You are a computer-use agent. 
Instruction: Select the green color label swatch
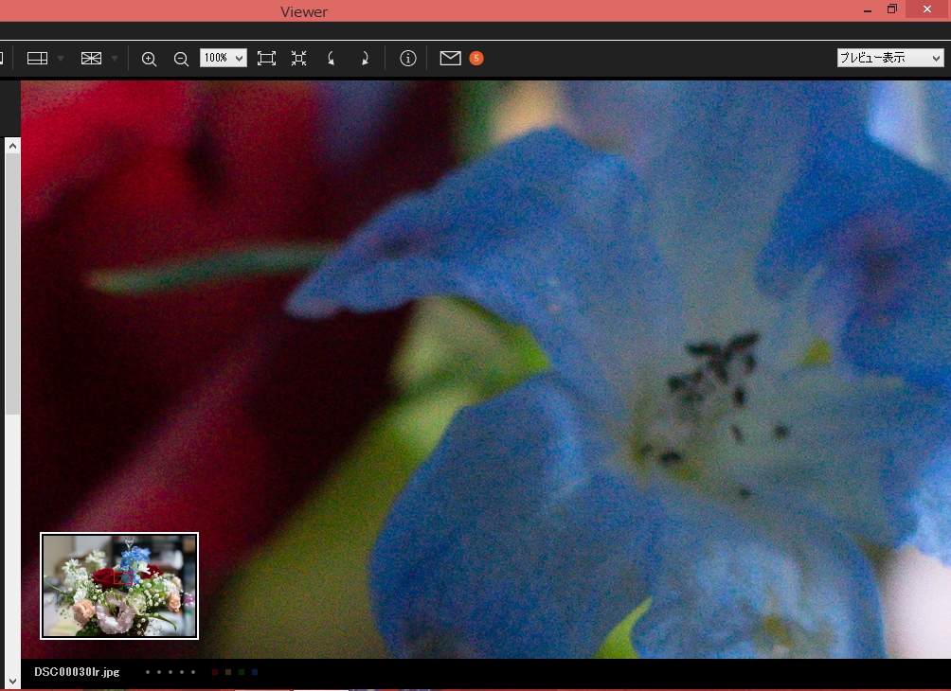[242, 672]
